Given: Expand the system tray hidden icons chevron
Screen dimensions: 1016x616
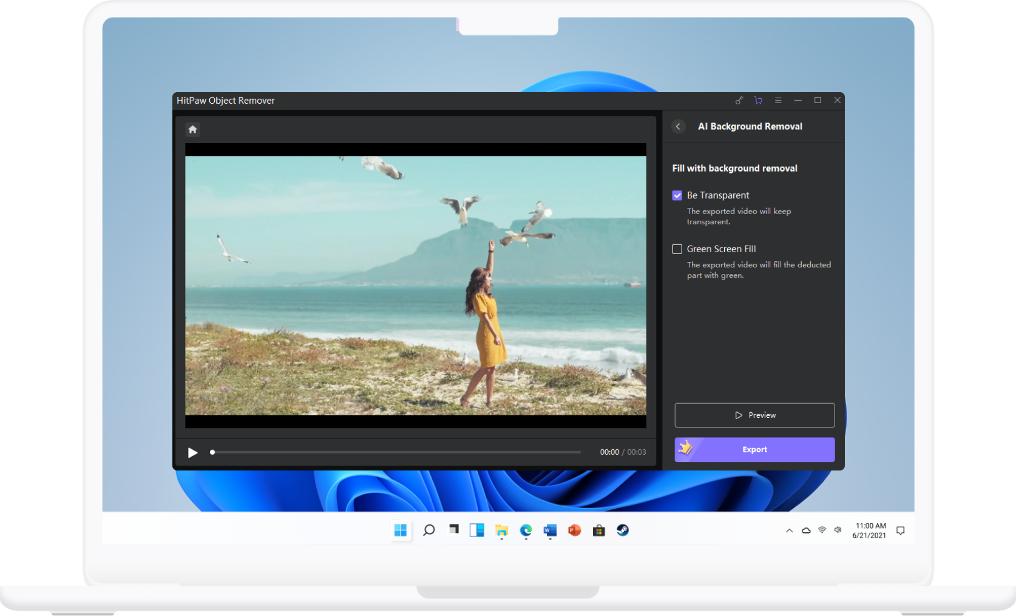Looking at the screenshot, I should [x=789, y=530].
